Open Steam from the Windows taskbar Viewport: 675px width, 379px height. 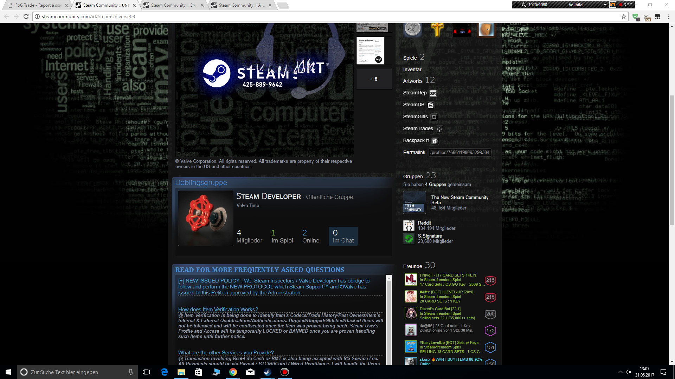pos(268,372)
